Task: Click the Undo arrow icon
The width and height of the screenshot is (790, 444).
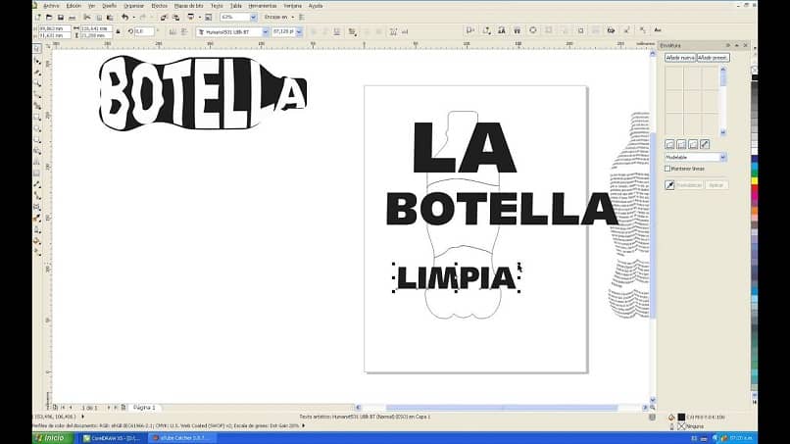Action: [124, 17]
